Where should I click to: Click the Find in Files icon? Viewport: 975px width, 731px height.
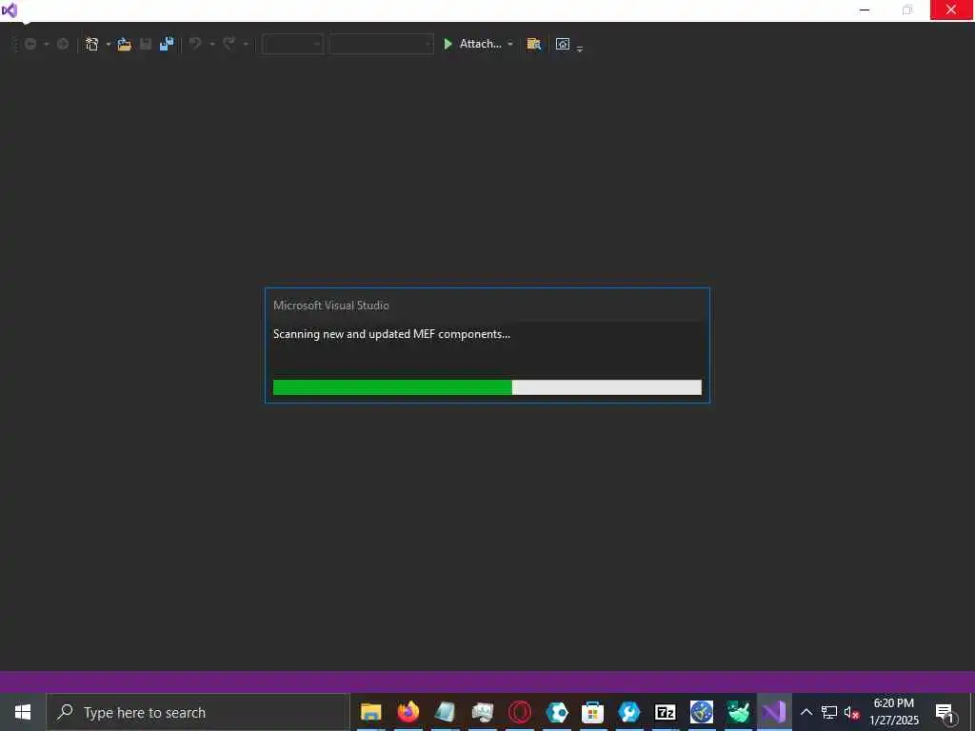pos(533,44)
